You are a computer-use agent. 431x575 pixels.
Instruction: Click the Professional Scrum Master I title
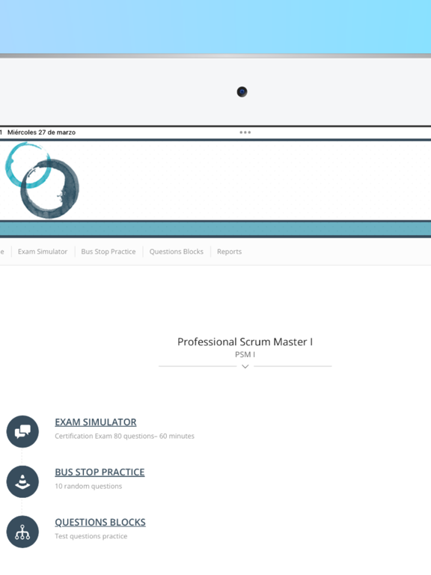pyautogui.click(x=245, y=341)
